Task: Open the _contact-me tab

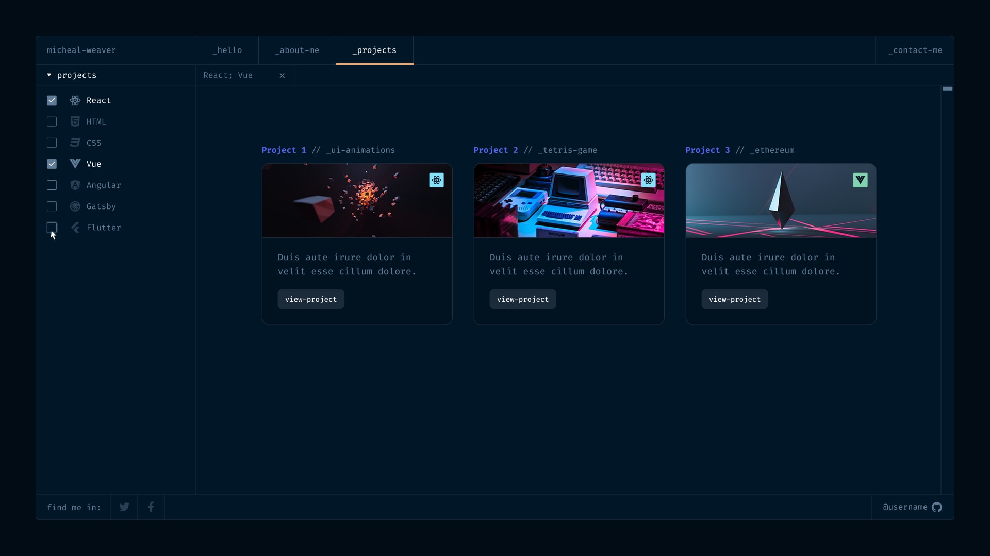Action: (x=915, y=50)
